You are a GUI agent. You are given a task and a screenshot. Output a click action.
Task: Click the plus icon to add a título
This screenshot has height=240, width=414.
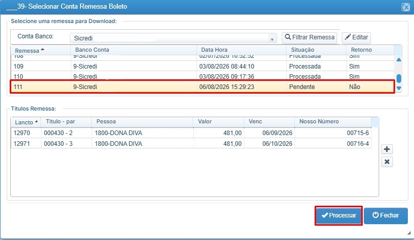point(387,149)
